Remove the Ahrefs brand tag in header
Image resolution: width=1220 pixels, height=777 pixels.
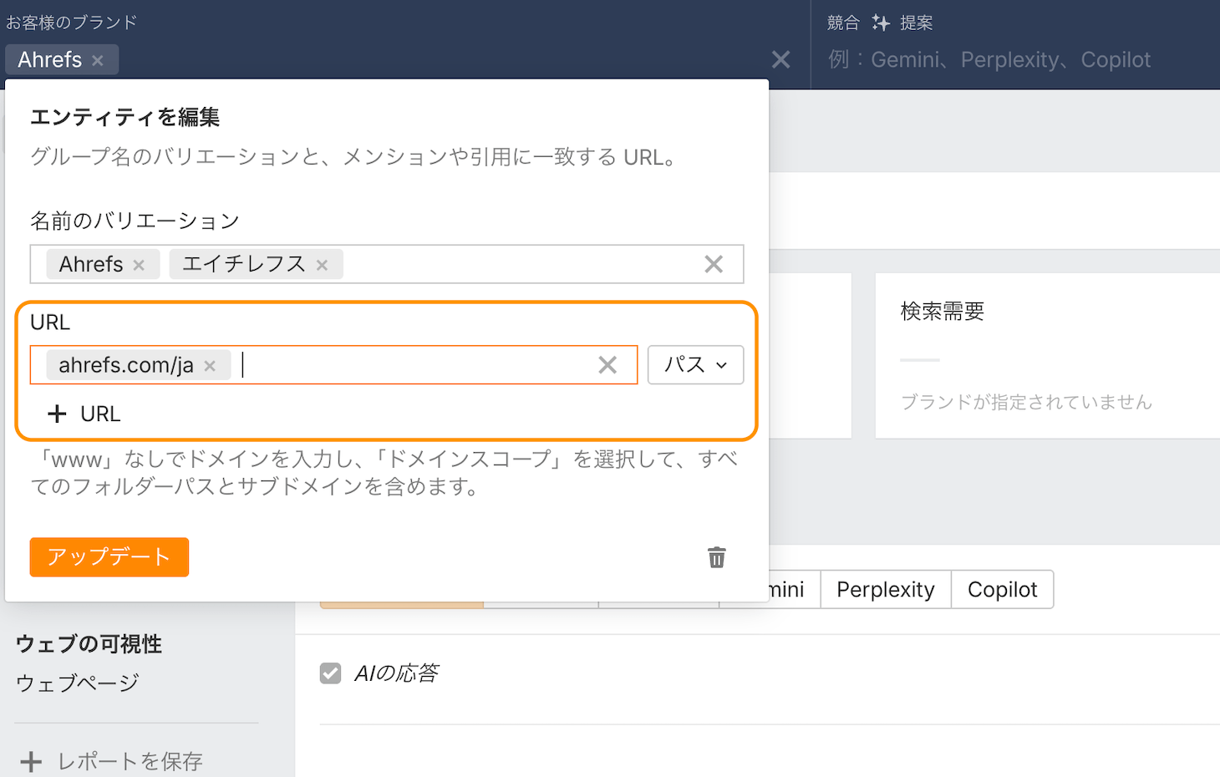[98, 60]
